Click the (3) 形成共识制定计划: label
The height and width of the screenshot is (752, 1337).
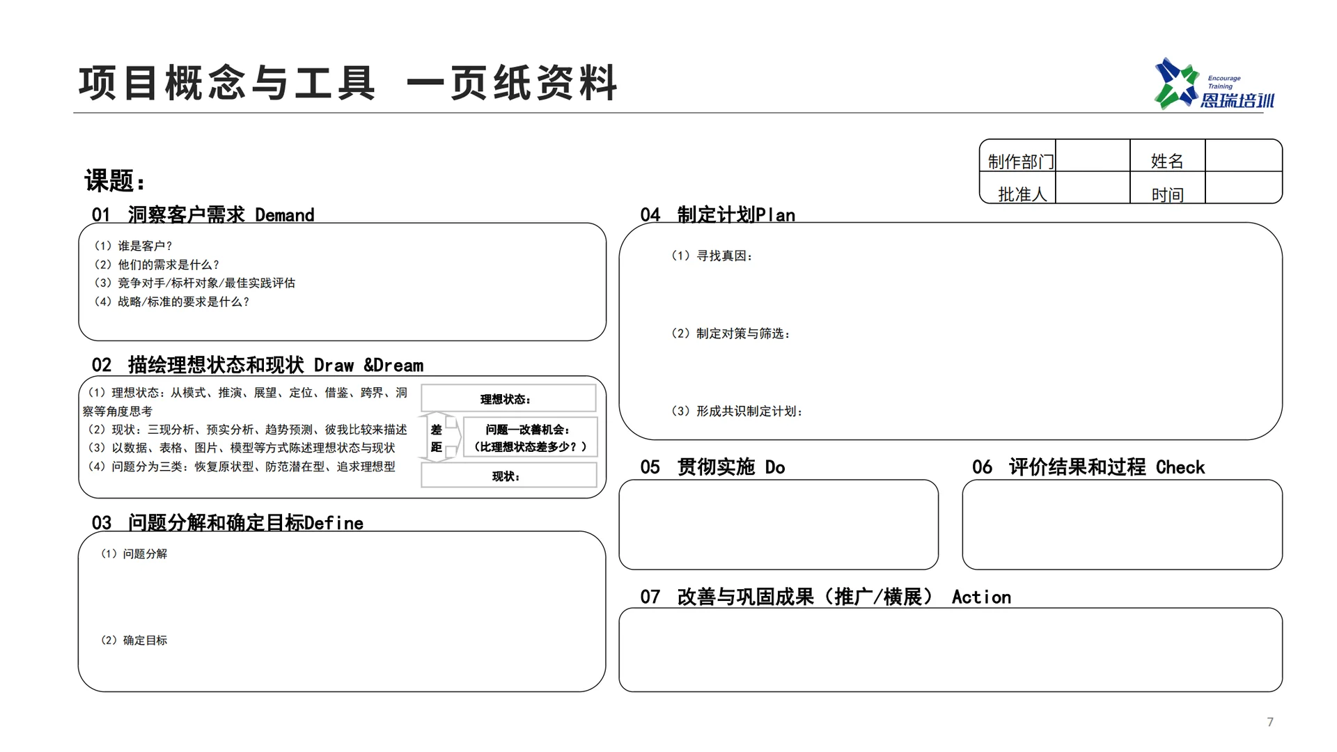737,411
